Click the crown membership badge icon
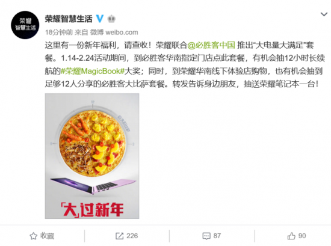The height and width of the screenshot is (246, 331). coord(111,19)
